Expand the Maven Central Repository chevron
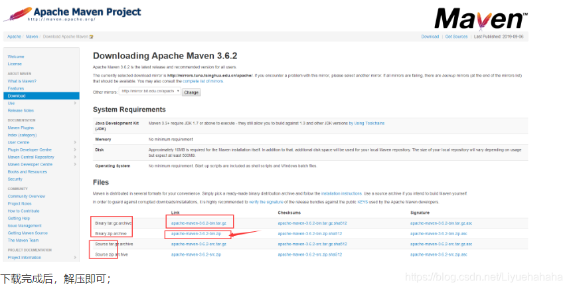 click(x=75, y=157)
